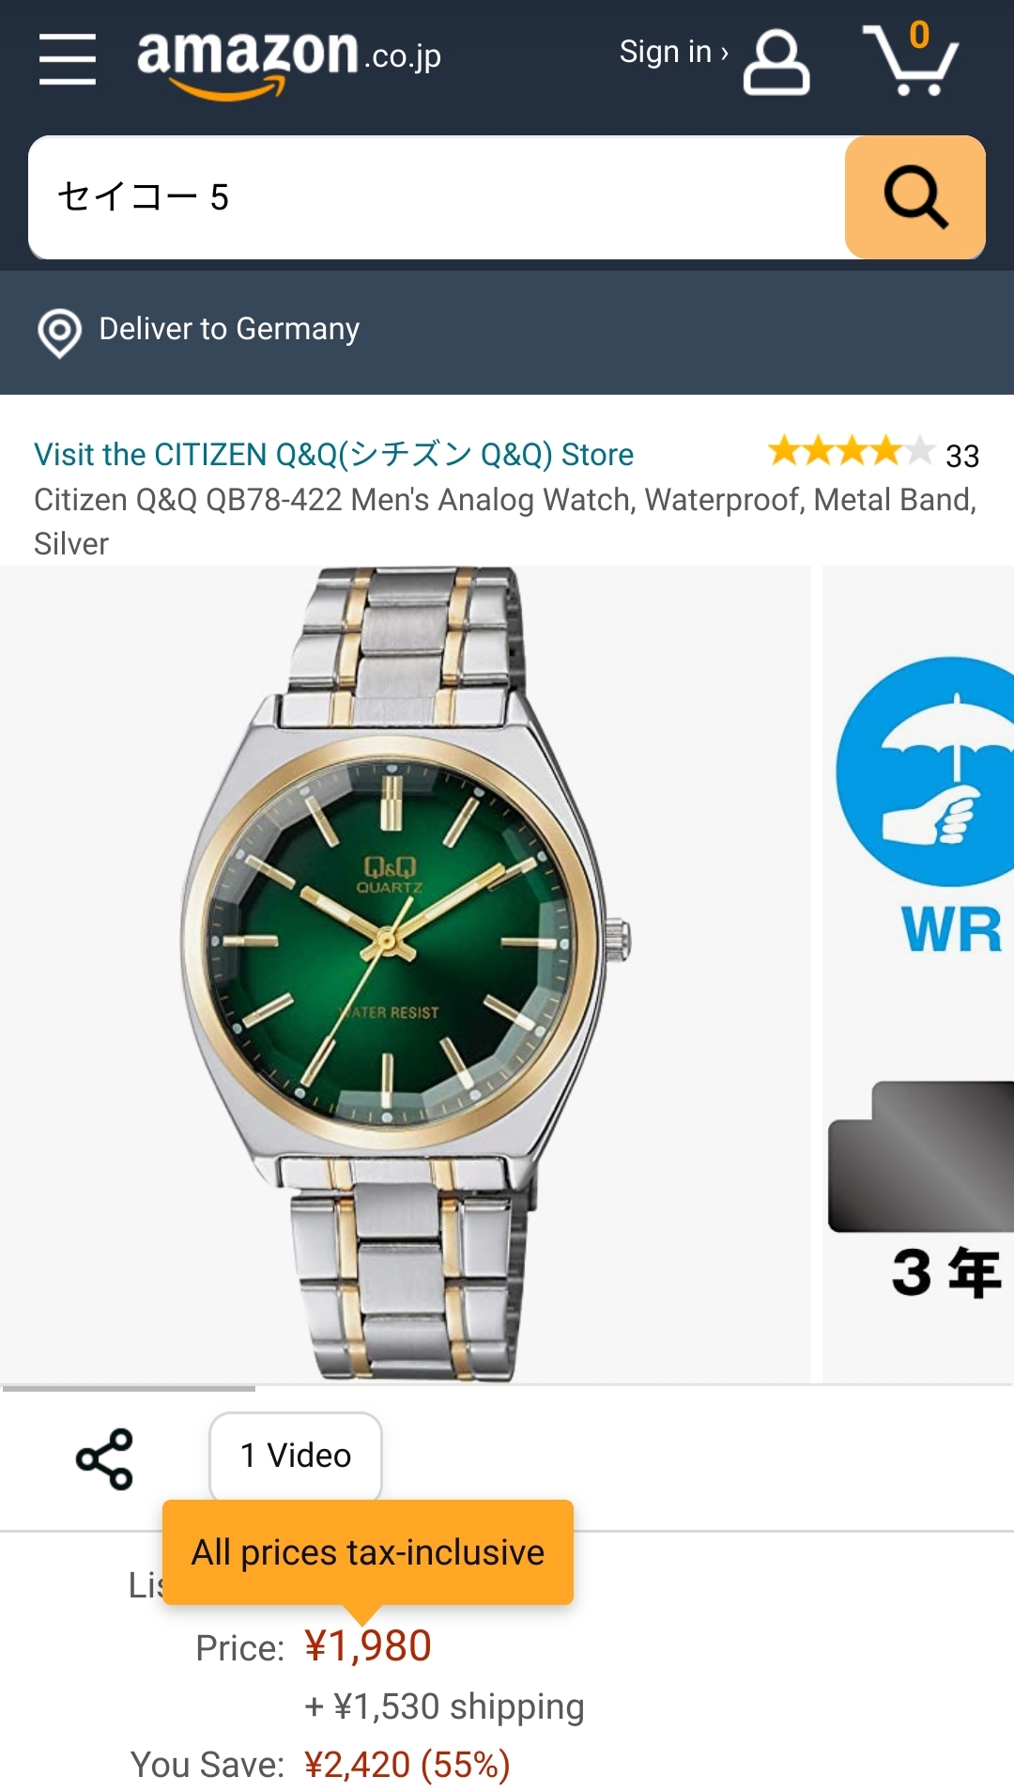Tap the share icon
The image size is (1014, 1792).
104,1459
